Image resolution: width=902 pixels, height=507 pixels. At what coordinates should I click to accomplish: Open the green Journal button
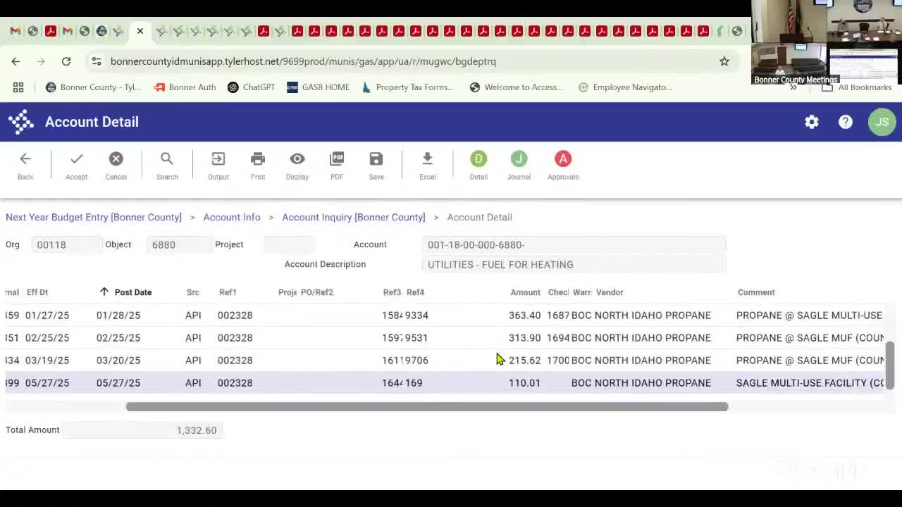point(519,160)
